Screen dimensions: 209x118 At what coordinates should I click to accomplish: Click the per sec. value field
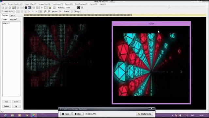pos(61,11)
